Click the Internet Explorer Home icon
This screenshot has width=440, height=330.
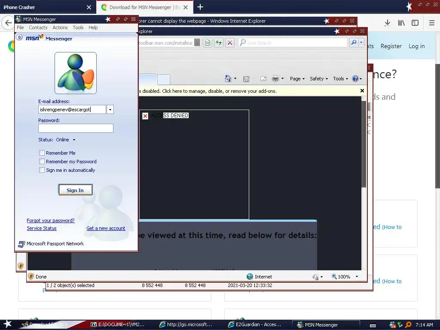tap(228, 79)
